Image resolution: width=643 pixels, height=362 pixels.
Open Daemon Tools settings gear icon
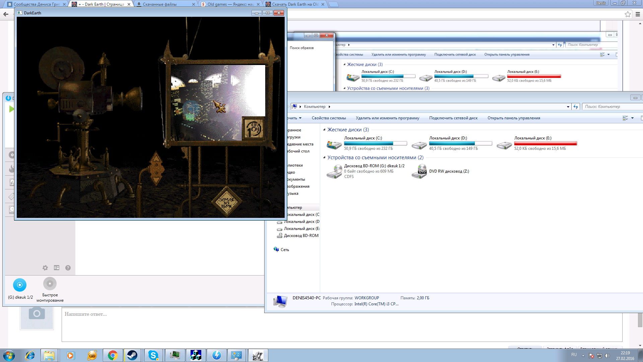point(45,268)
